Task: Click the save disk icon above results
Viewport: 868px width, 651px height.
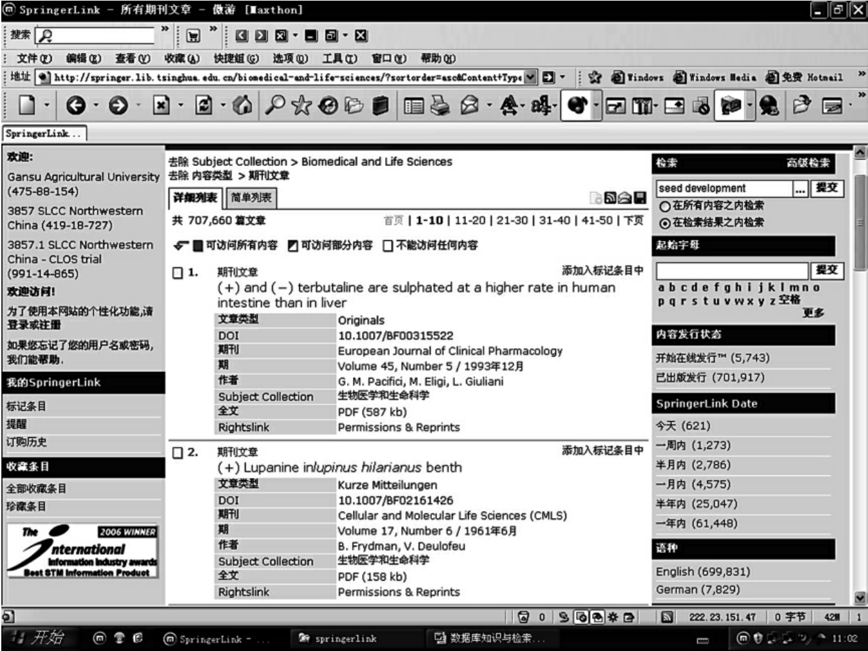Action: pos(640,198)
